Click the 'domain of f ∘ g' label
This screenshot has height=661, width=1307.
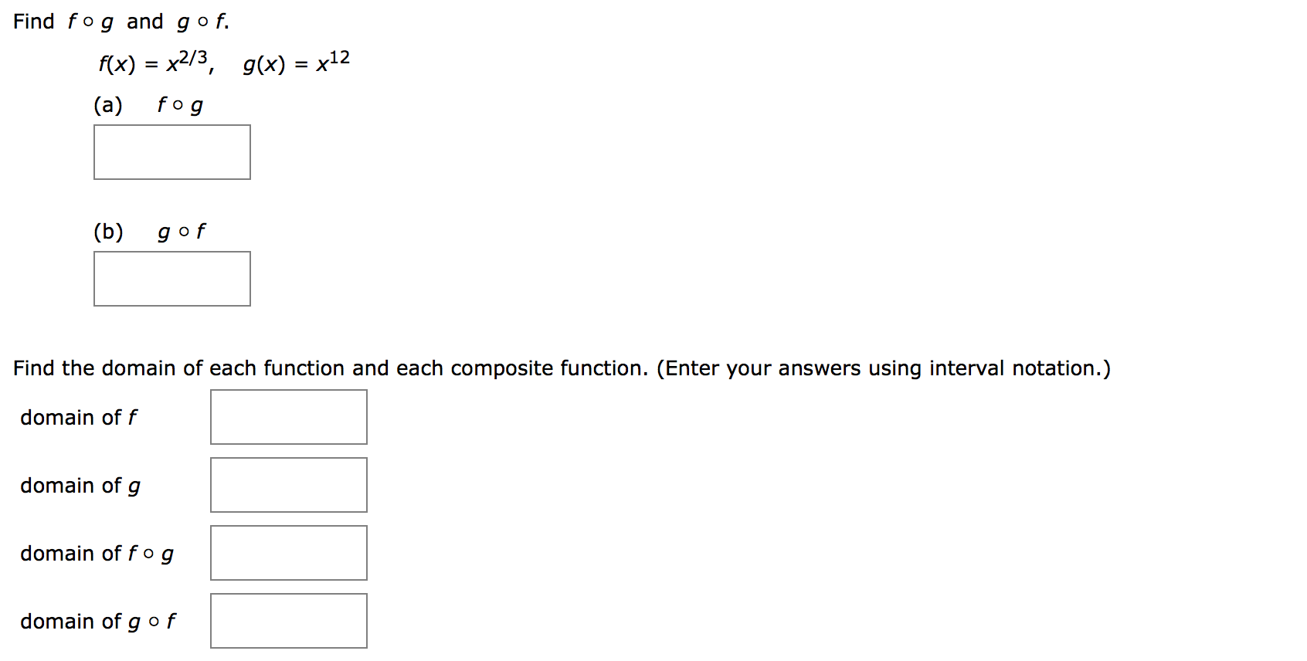[97, 553]
